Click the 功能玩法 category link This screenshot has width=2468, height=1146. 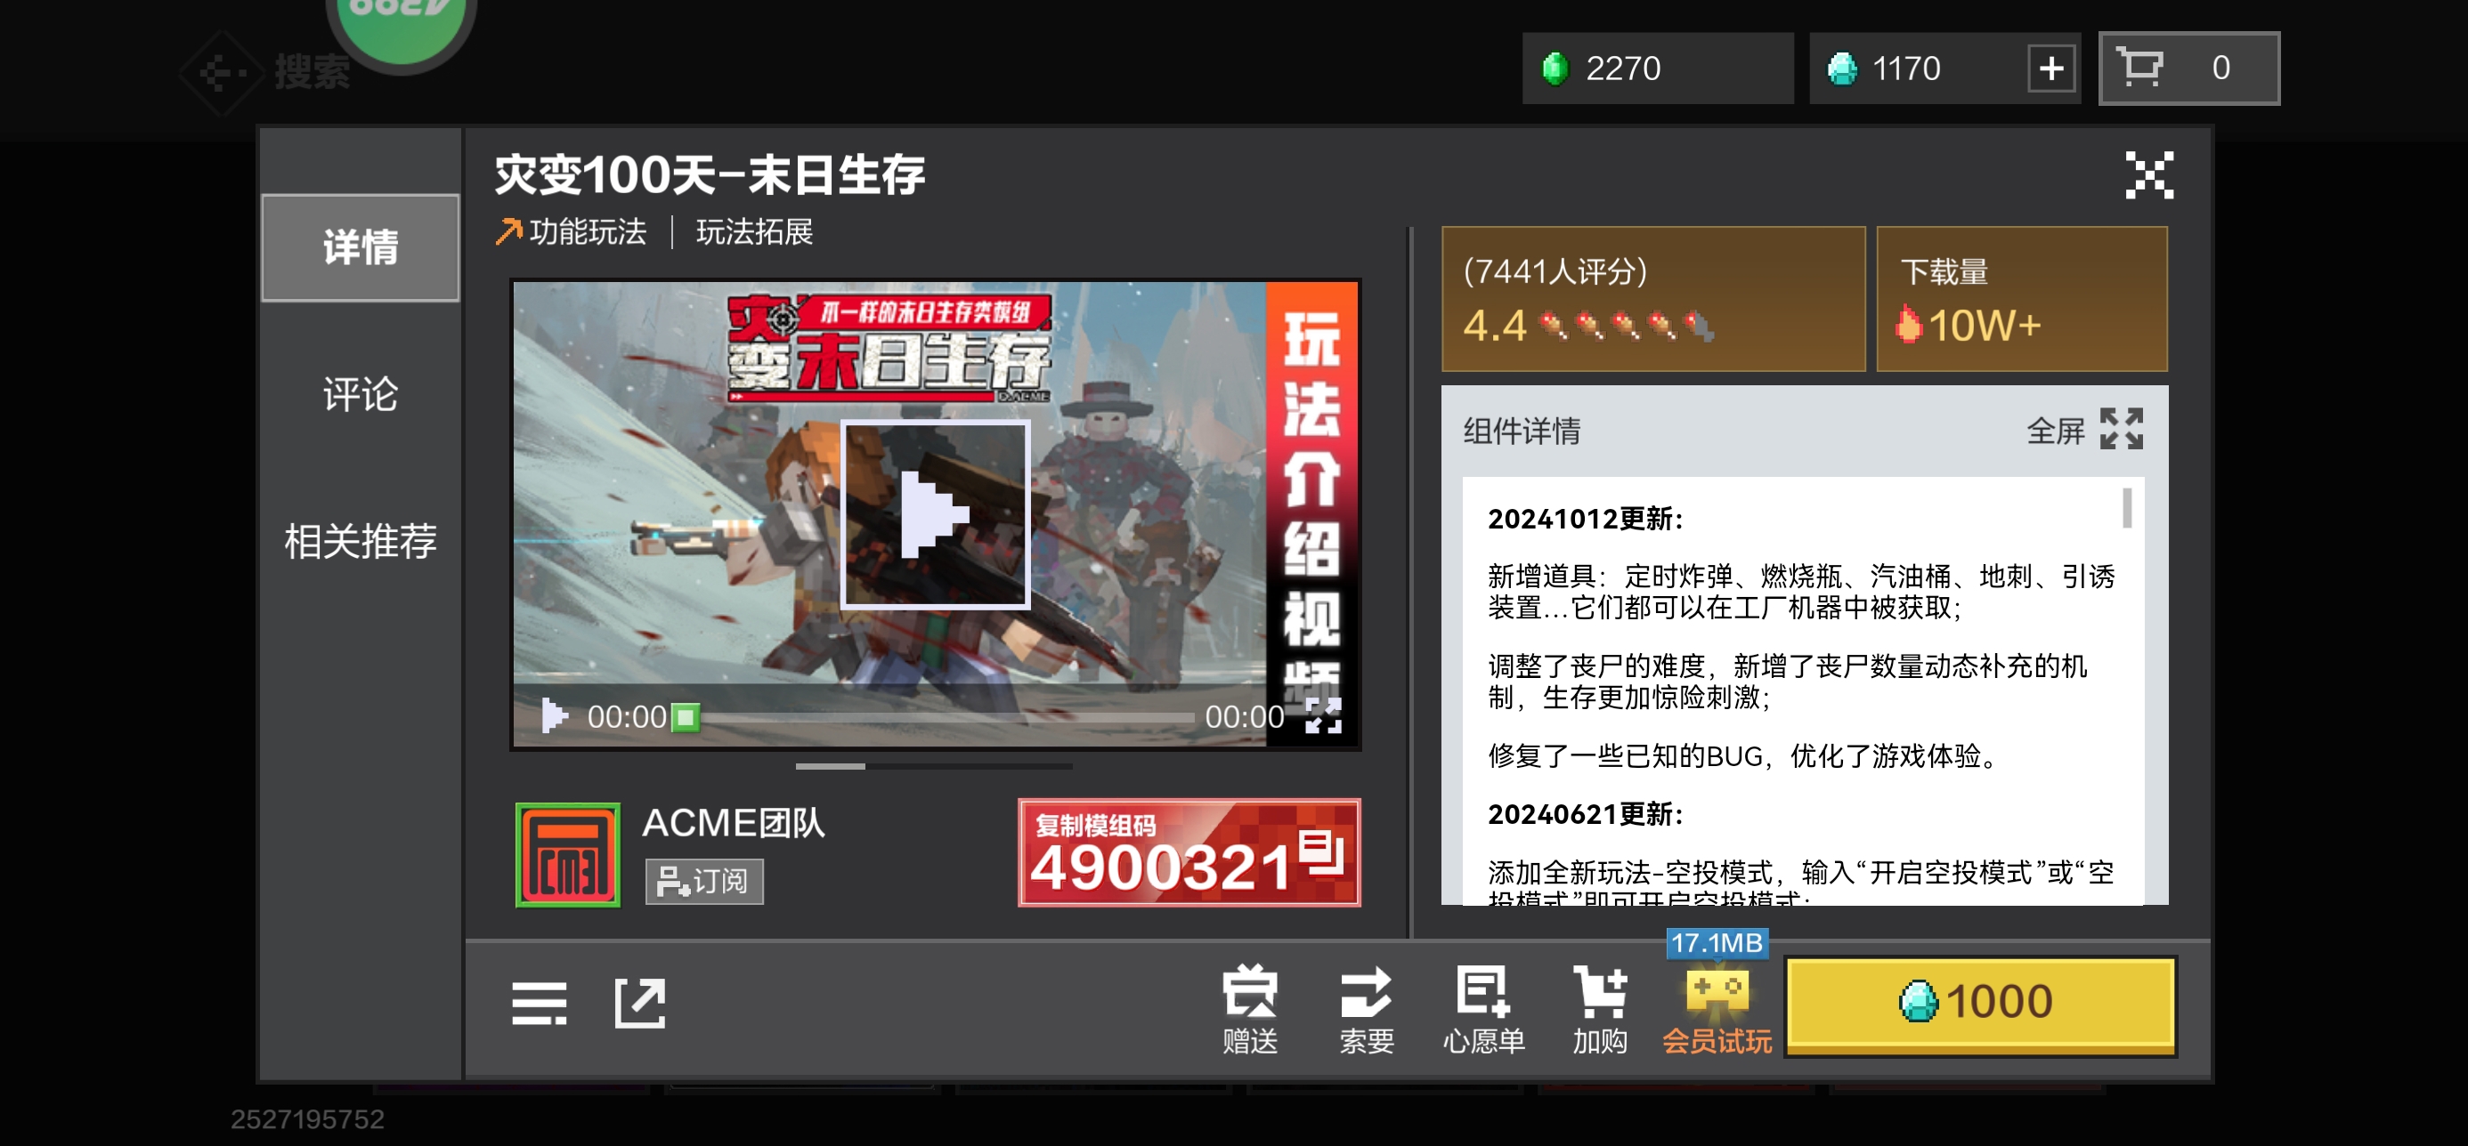pos(587,231)
